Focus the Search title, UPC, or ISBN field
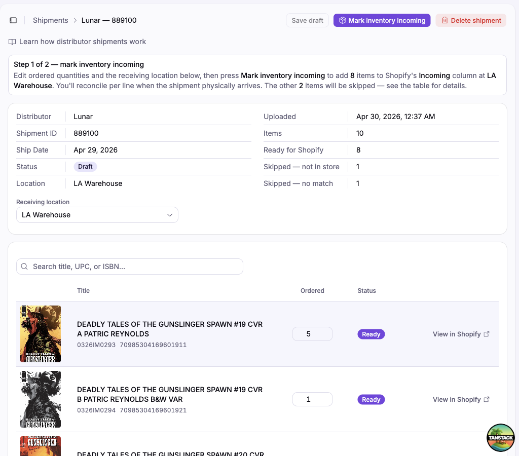This screenshot has width=519, height=456. point(129,267)
